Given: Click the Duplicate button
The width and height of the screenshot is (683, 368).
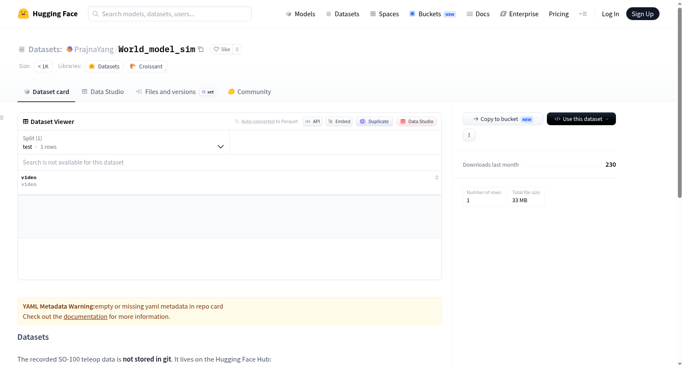Looking at the screenshot, I should coord(374,121).
